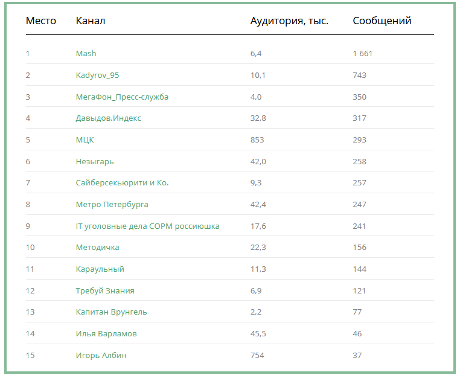The image size is (460, 378).
Task: Open the Метро Петербурга channel
Action: pyautogui.click(x=112, y=205)
